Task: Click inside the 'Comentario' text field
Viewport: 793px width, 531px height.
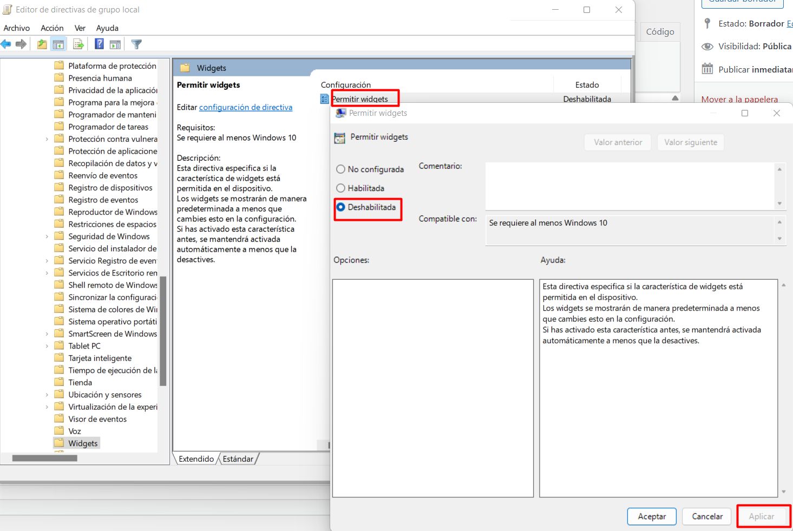Action: pyautogui.click(x=630, y=186)
